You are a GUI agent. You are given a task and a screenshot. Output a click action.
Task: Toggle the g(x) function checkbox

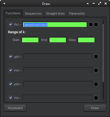click(x=11, y=57)
